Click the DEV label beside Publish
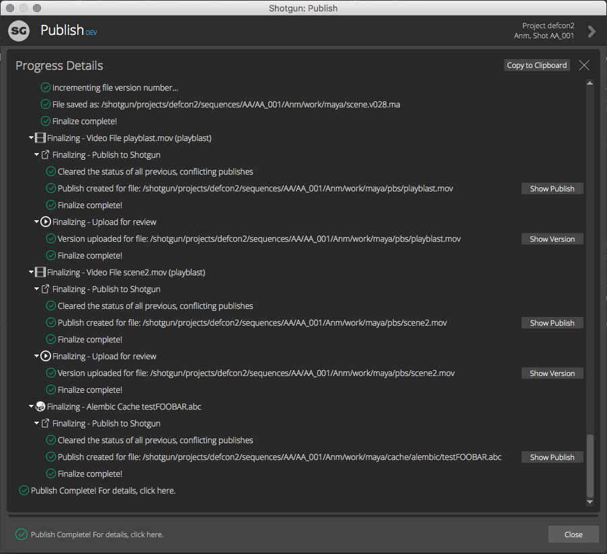Image resolution: width=607 pixels, height=554 pixels. click(91, 33)
